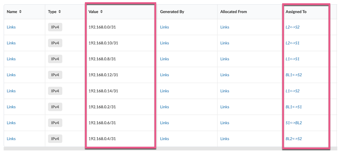Click the Assigned To column header

tap(296, 12)
